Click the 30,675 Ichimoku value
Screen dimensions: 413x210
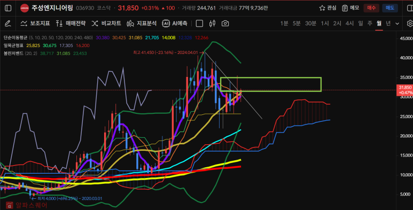pos(50,45)
